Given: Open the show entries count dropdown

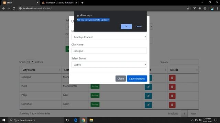Looking at the screenshot, I should pos(30,62).
